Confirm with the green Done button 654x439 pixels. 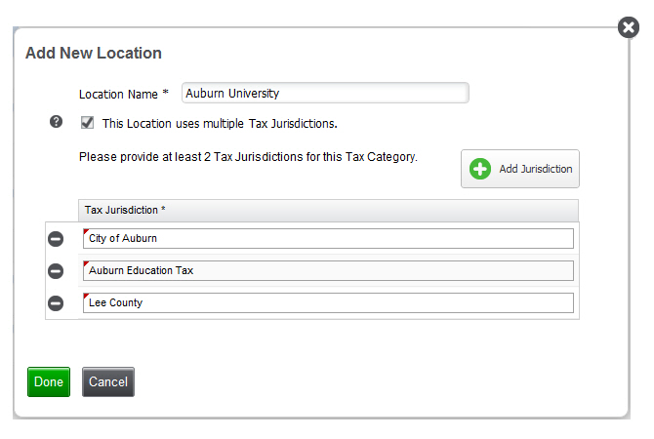coord(49,381)
